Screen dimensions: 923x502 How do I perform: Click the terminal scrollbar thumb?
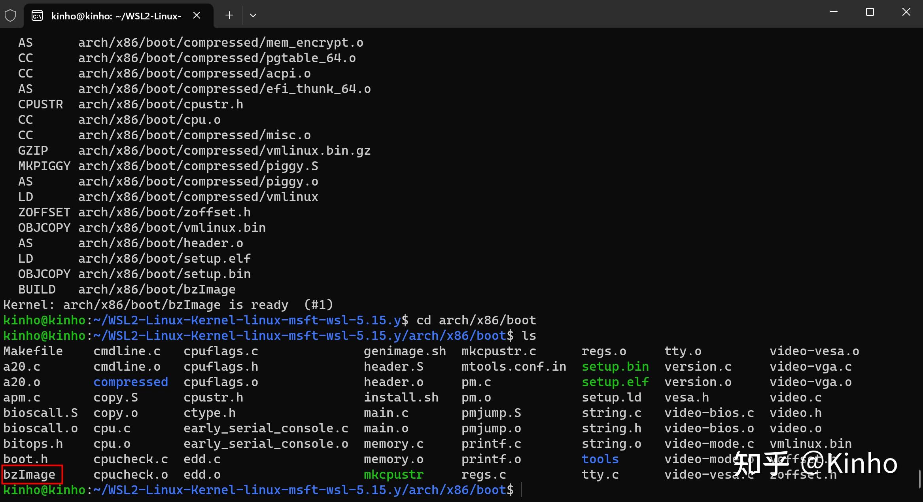tap(920, 479)
